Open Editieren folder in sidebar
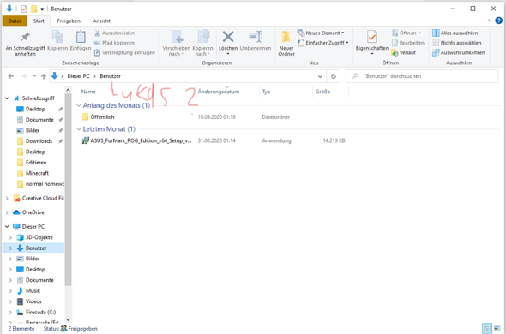This screenshot has height=334, width=506. point(36,163)
